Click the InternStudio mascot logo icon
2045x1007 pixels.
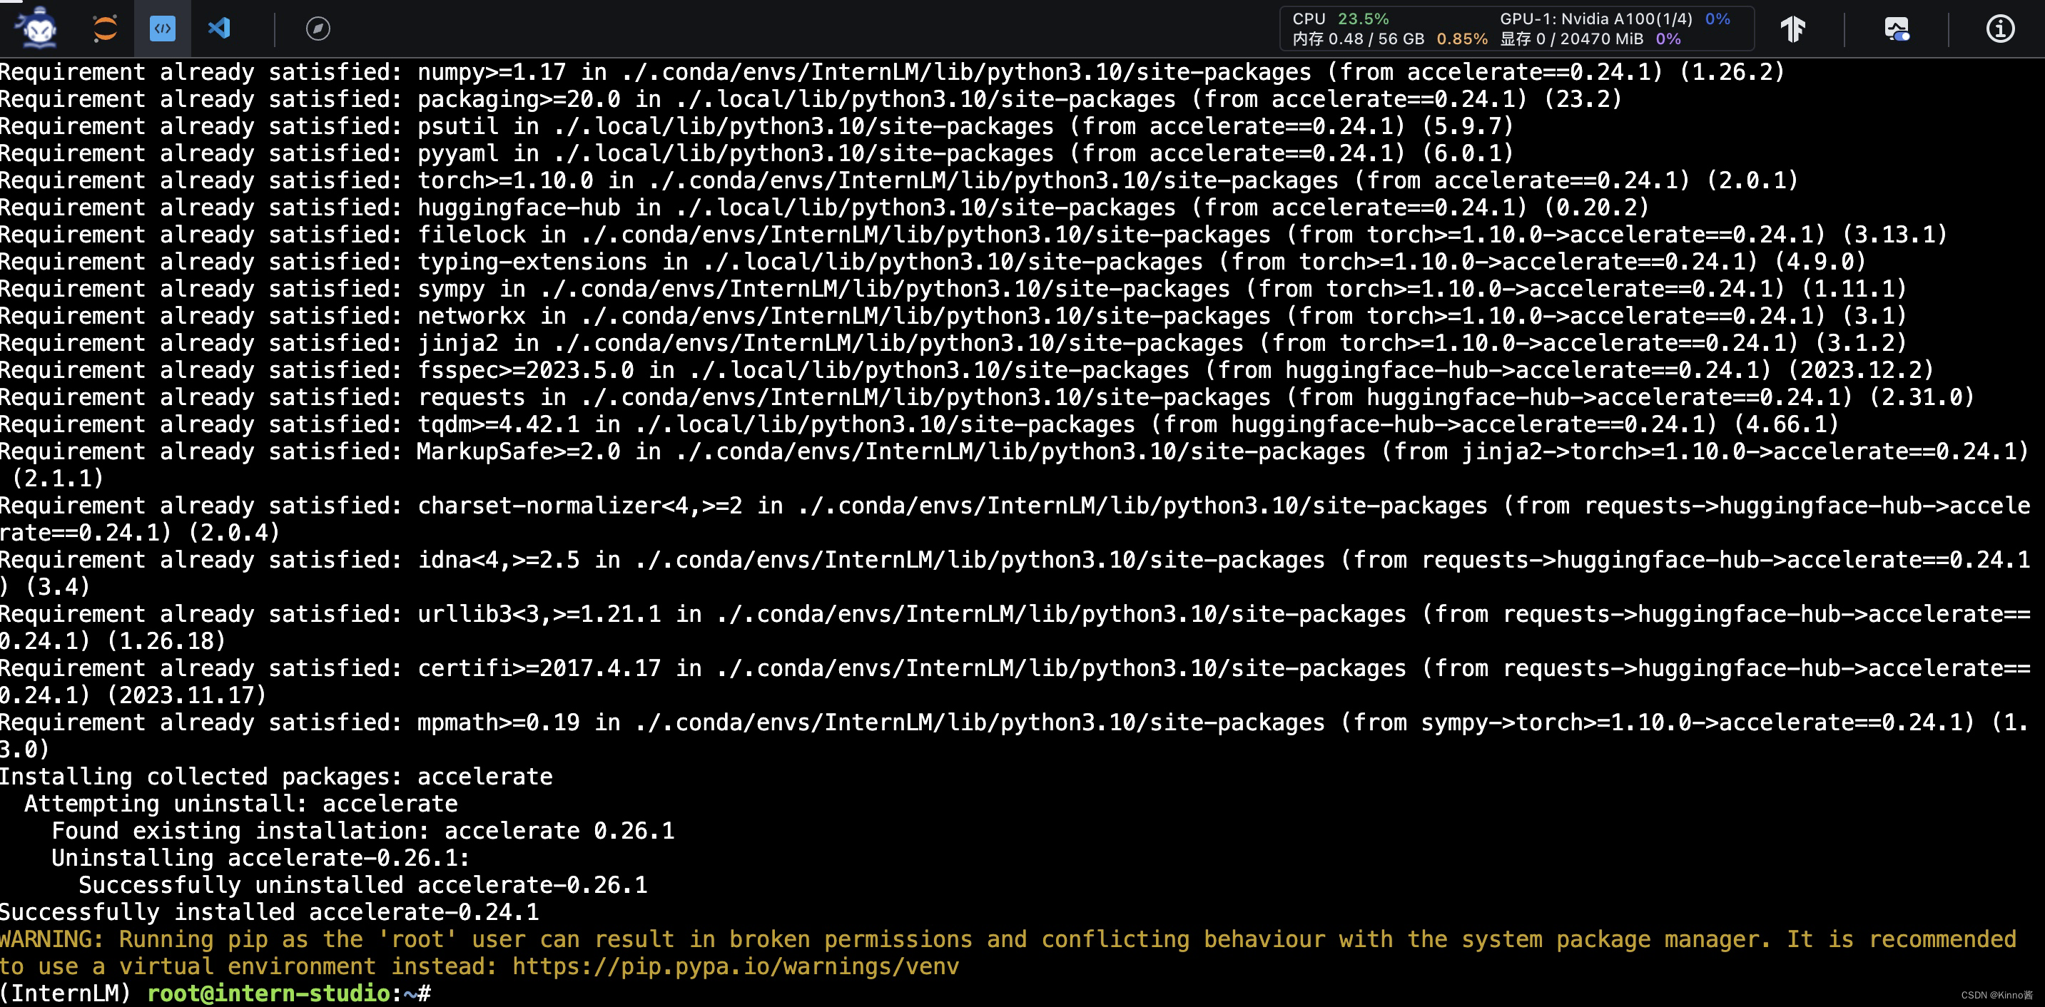click(x=38, y=29)
